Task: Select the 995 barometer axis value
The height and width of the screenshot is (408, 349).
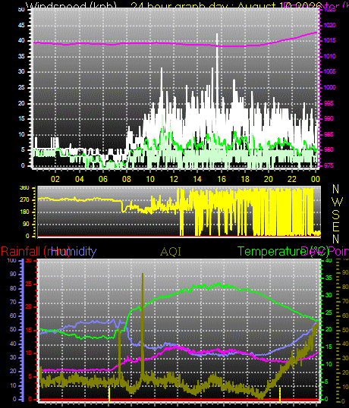Action: [329, 103]
